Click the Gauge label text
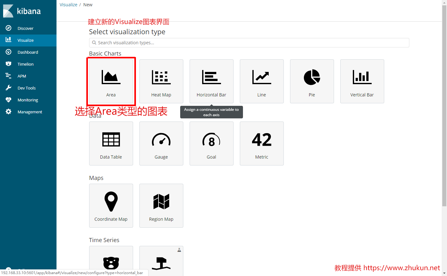This screenshot has width=447, height=276. pos(161,157)
